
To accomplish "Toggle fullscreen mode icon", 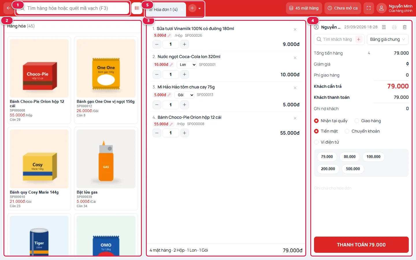I will tap(369, 8).
